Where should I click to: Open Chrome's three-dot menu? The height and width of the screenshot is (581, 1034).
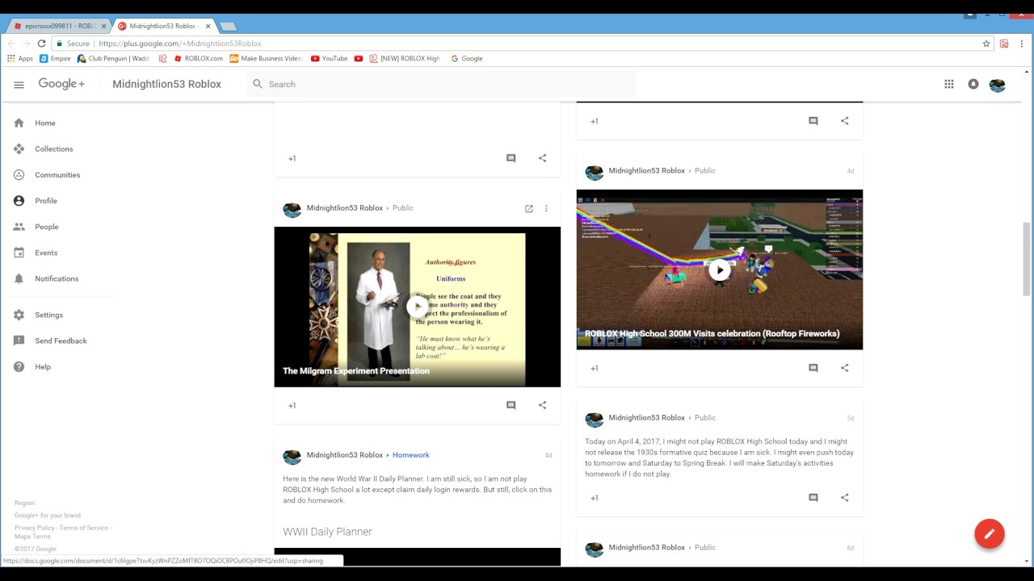click(x=1022, y=44)
